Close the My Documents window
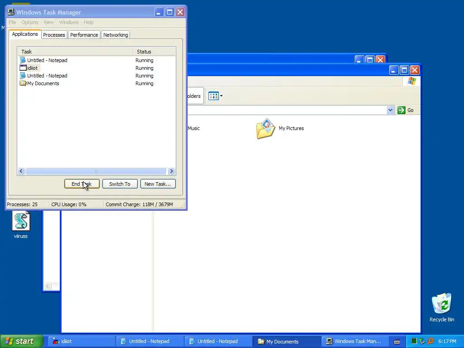Viewport: 464px width, 348px height. [x=415, y=70]
